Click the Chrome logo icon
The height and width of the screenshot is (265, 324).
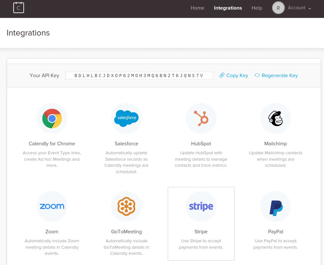(x=52, y=118)
